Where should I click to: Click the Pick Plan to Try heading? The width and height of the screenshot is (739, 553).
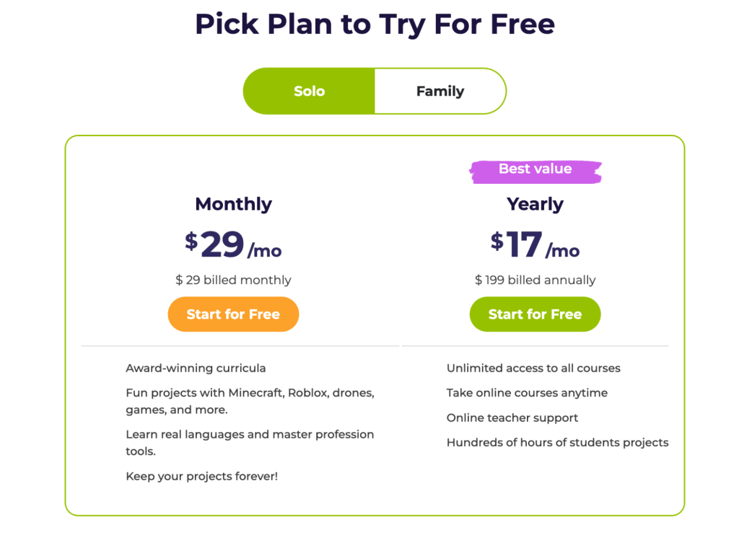click(x=374, y=24)
